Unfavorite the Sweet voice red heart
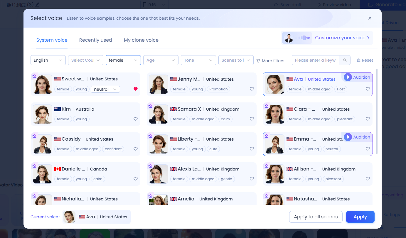The height and width of the screenshot is (238, 406). (136, 89)
